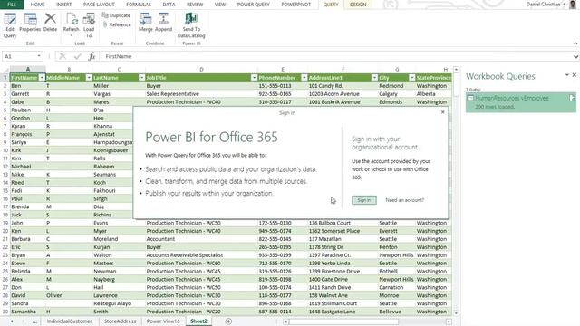This screenshot has width=580, height=326.
Task: Open Insert Function fx button
Action: 92,56
